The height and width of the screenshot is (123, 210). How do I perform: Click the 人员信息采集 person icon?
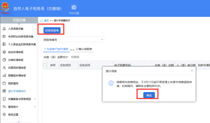pyautogui.click(x=4, y=29)
